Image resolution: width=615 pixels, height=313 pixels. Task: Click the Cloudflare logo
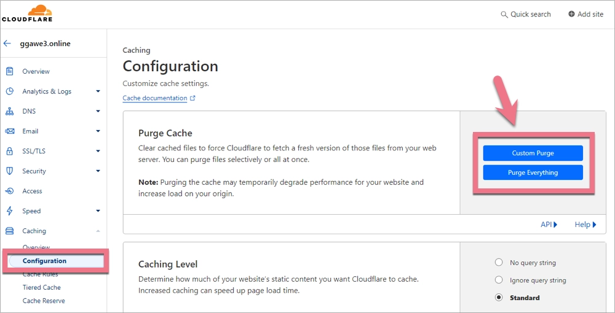(27, 13)
